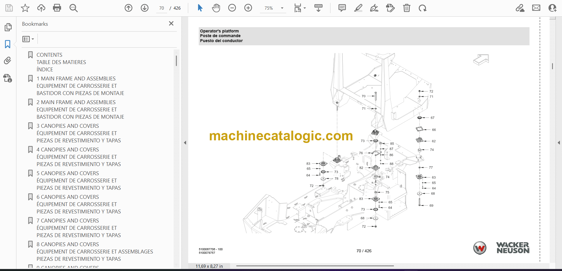This screenshot has width=562, height=271.
Task: Open the CONTENTS bookmark
Action: (x=49, y=55)
